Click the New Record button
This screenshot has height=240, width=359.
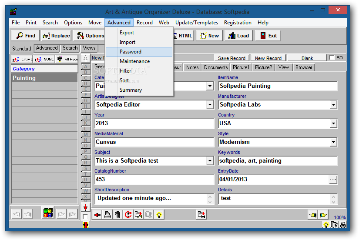(x=268, y=58)
